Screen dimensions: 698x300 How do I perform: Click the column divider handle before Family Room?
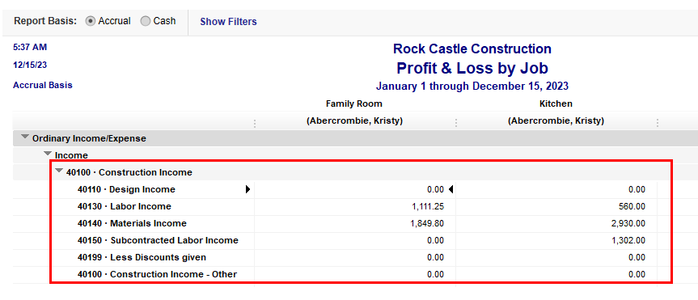[x=255, y=123]
